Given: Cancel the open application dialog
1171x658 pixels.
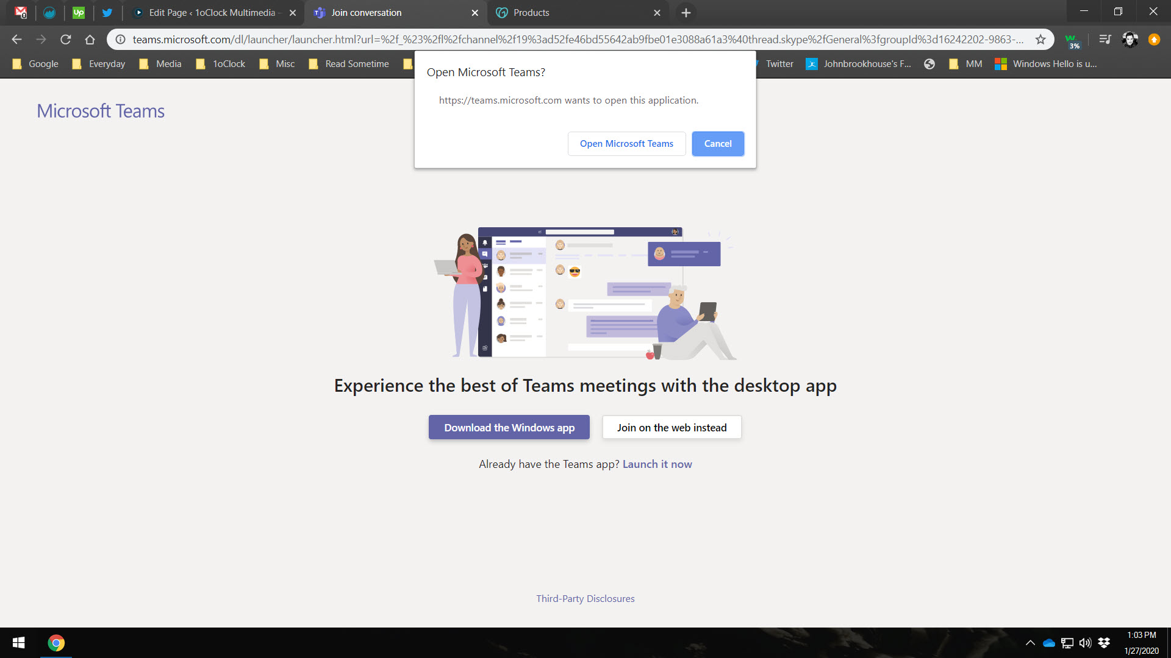Looking at the screenshot, I should pos(718,144).
